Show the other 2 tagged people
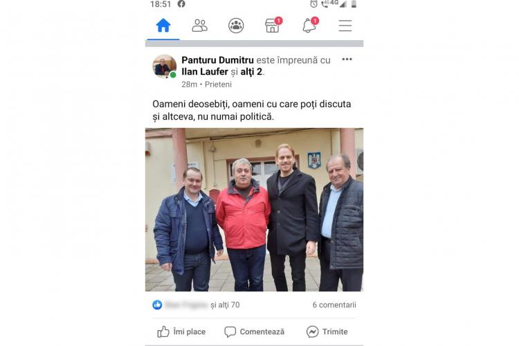The width and height of the screenshot is (519, 346). (251, 71)
